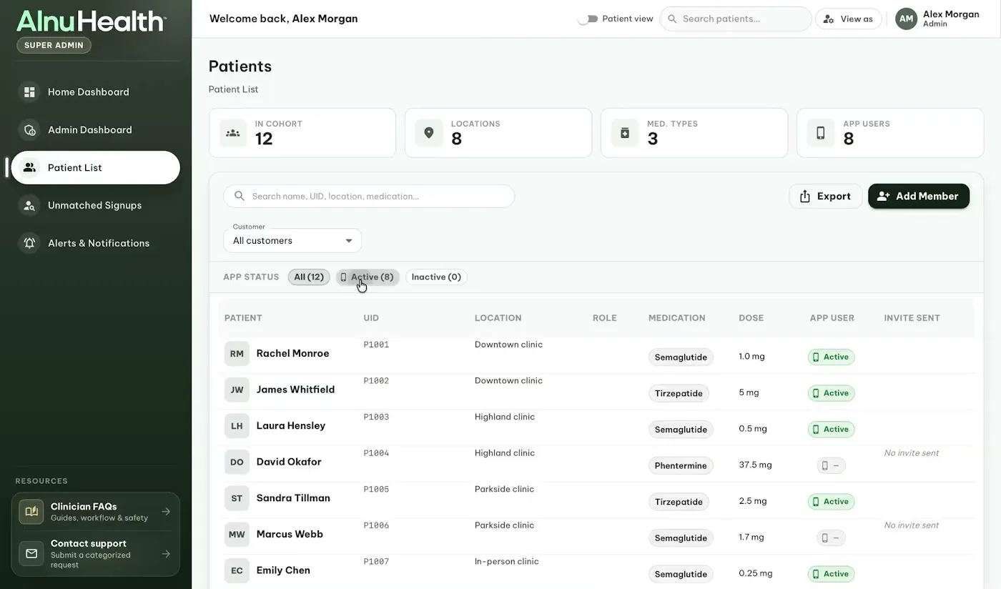The height and width of the screenshot is (589, 1001).
Task: Open the Alex Morgan account menu
Action: (x=937, y=19)
